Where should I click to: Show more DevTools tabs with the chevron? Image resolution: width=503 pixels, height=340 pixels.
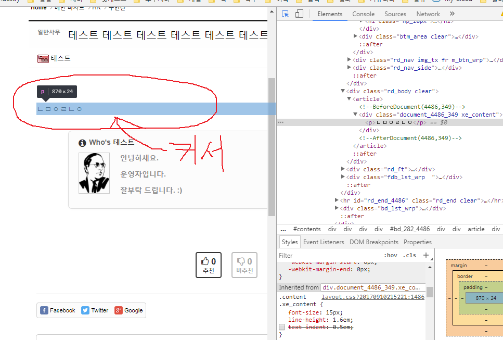click(x=452, y=14)
